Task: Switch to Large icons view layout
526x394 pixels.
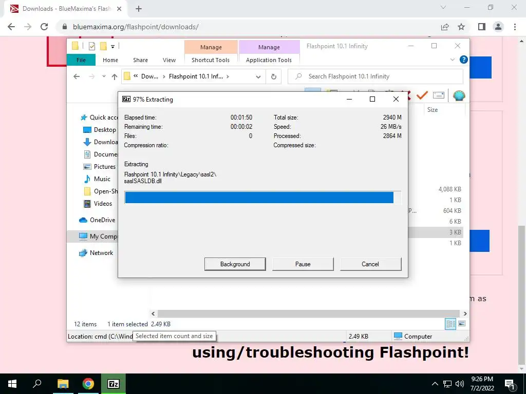Action: point(462,324)
